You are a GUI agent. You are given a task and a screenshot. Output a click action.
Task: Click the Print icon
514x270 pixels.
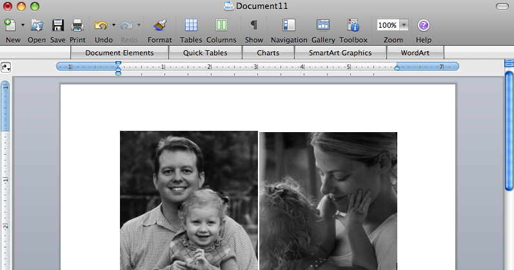pyautogui.click(x=77, y=25)
